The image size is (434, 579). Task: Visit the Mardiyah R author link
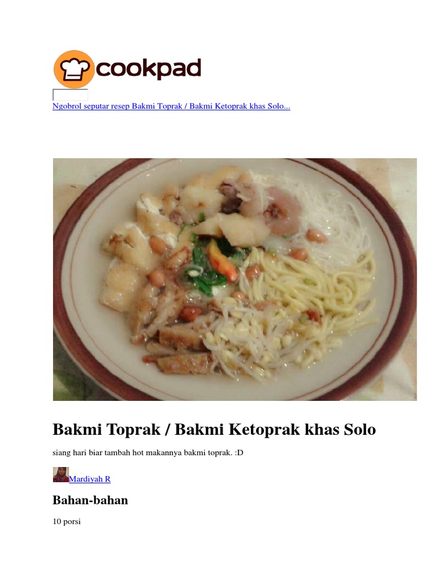[90, 479]
